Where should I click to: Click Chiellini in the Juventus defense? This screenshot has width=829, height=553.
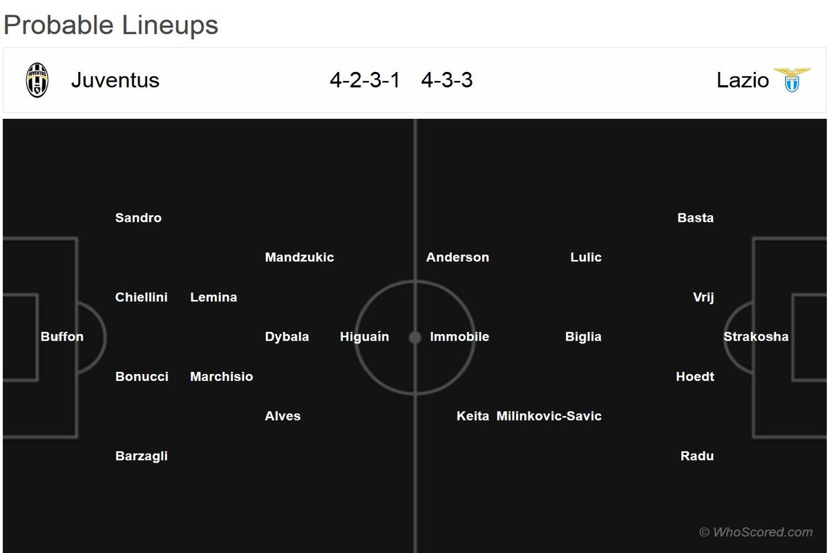pos(141,297)
